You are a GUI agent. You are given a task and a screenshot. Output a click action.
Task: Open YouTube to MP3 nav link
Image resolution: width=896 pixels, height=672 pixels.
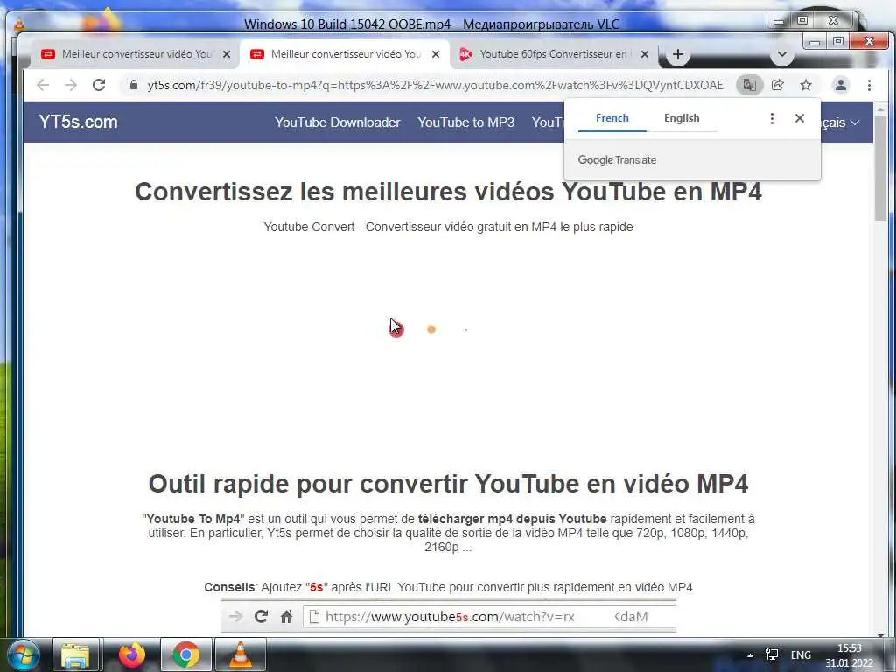click(465, 122)
